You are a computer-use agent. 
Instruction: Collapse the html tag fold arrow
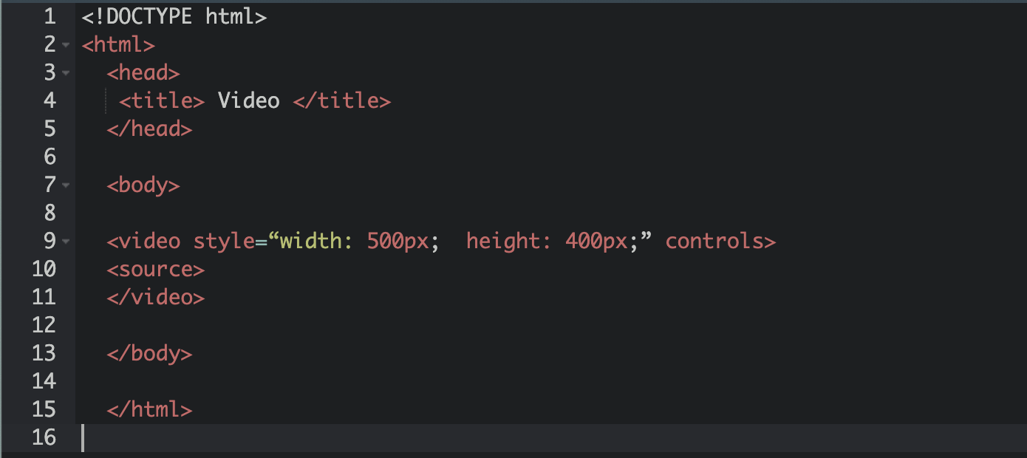click(66, 45)
